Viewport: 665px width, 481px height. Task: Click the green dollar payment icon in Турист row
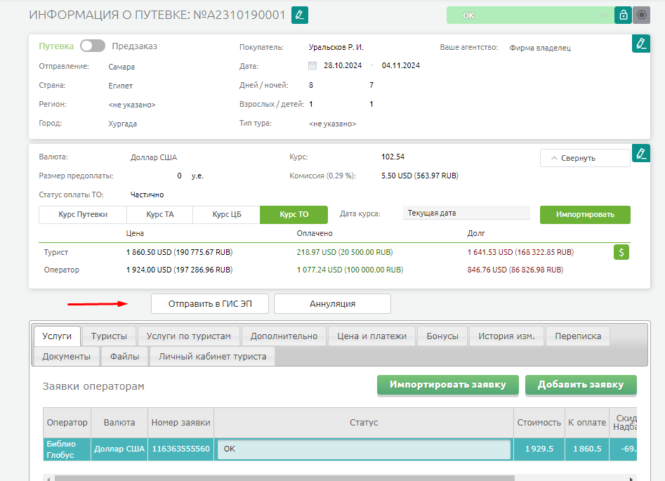621,252
